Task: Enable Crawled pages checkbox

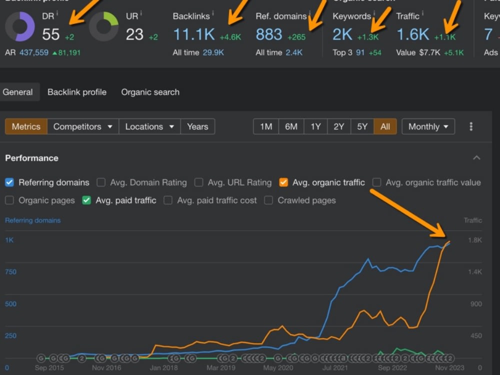Action: (x=268, y=200)
